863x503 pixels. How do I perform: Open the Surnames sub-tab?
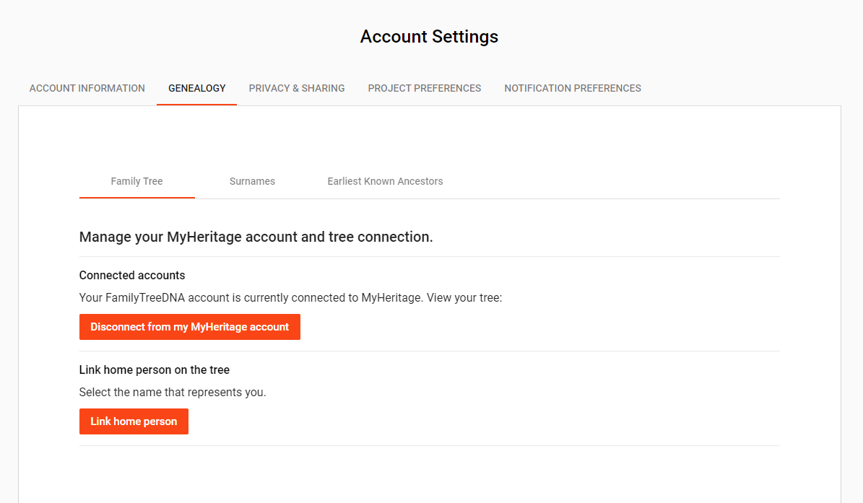click(252, 181)
